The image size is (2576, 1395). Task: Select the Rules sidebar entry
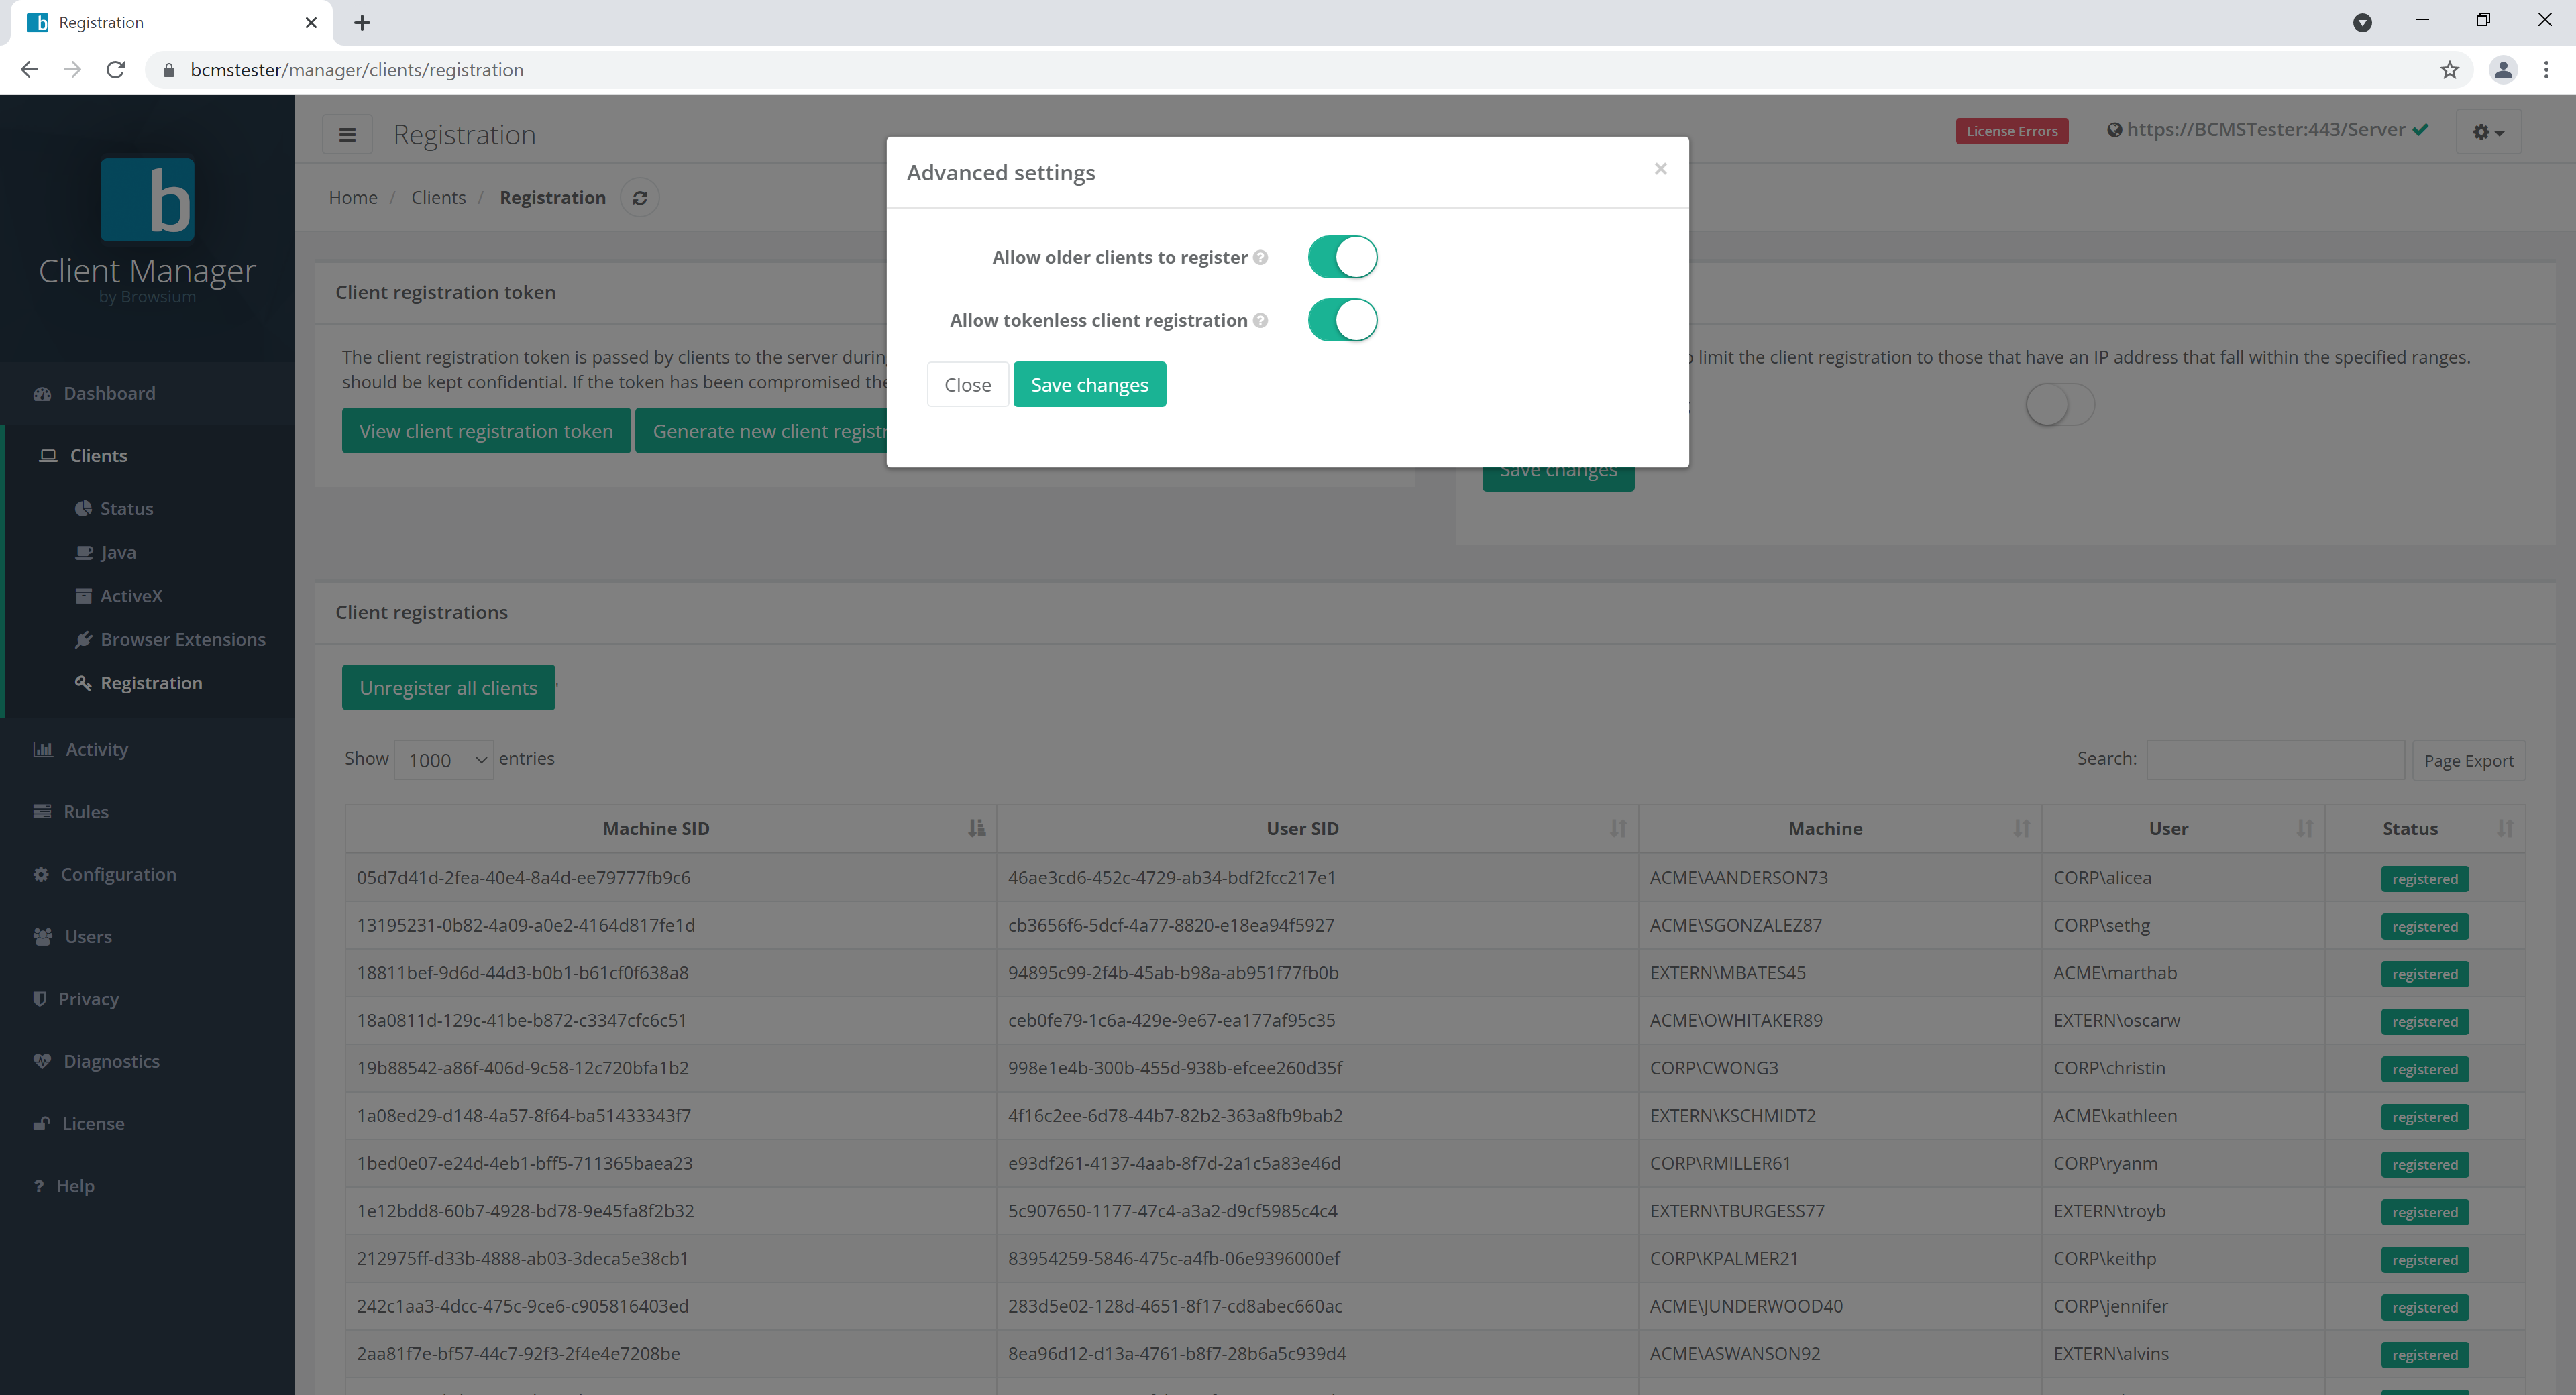(x=86, y=811)
